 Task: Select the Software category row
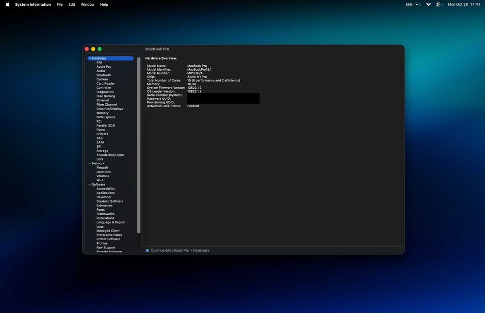tap(98, 185)
